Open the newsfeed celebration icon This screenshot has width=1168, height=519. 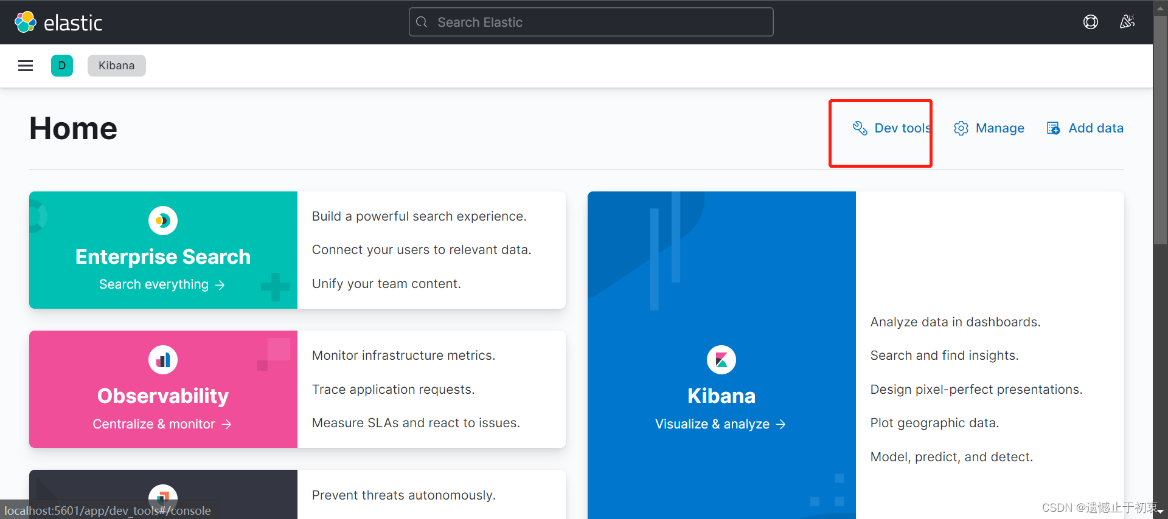tap(1127, 22)
